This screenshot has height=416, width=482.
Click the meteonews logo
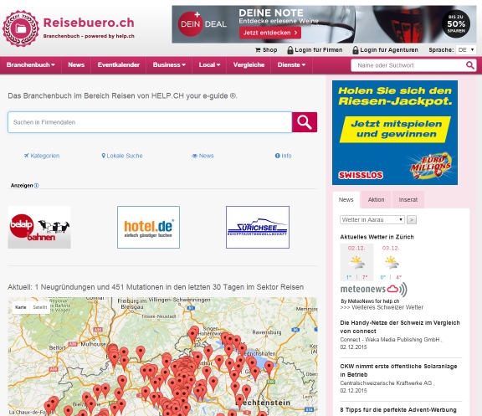(373, 289)
